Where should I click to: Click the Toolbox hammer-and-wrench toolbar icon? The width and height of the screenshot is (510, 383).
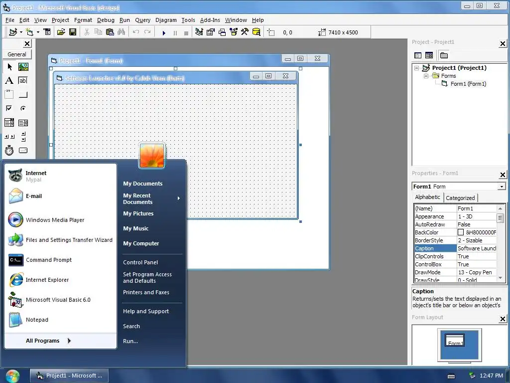pos(245,32)
